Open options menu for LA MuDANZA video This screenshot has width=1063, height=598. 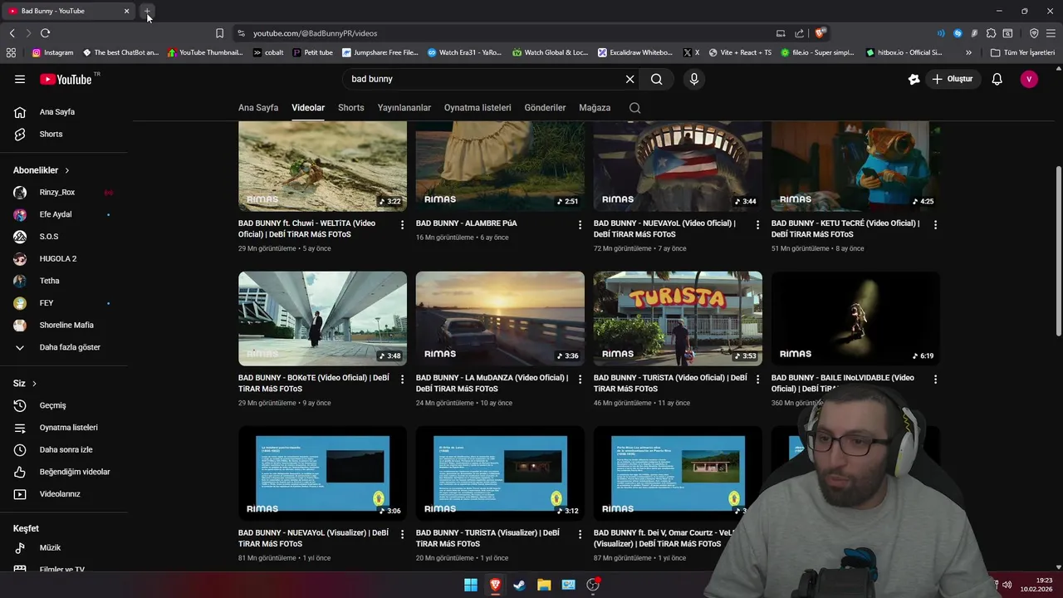pyautogui.click(x=580, y=379)
